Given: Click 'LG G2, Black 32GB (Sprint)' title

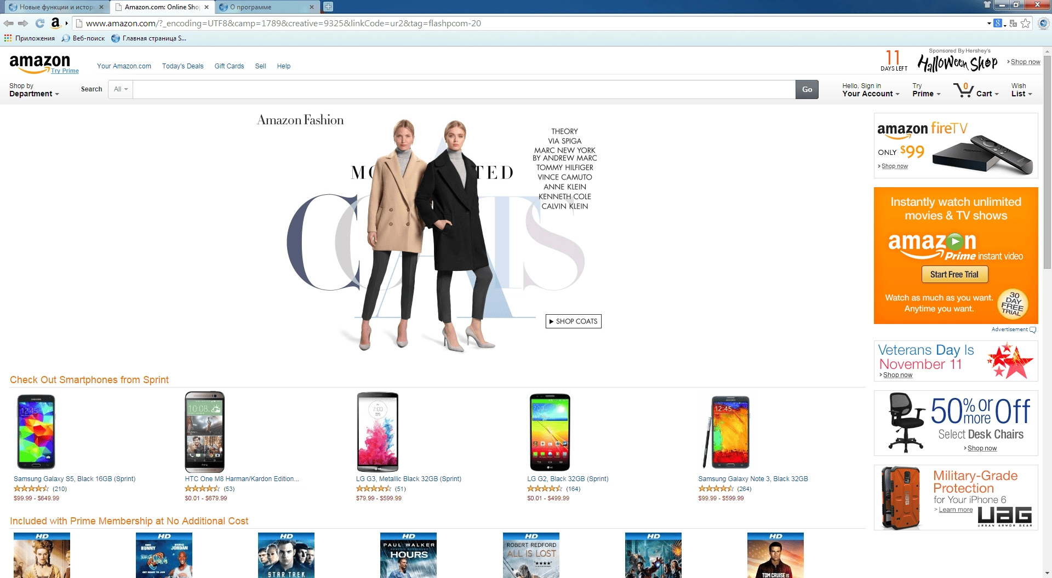Looking at the screenshot, I should tap(568, 479).
